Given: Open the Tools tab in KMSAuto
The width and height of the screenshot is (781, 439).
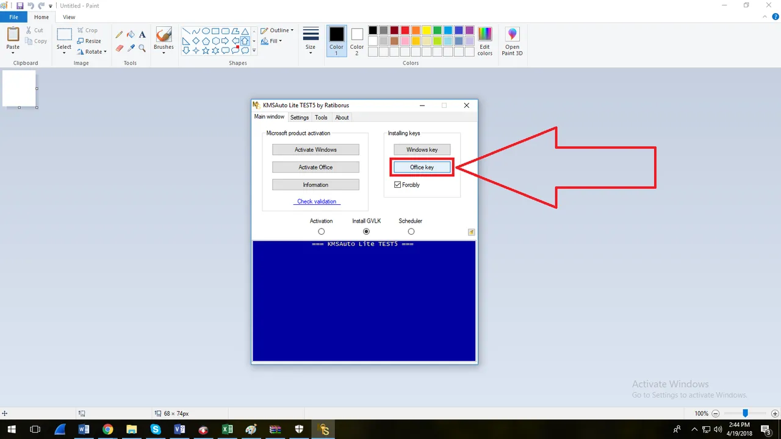Looking at the screenshot, I should [321, 117].
